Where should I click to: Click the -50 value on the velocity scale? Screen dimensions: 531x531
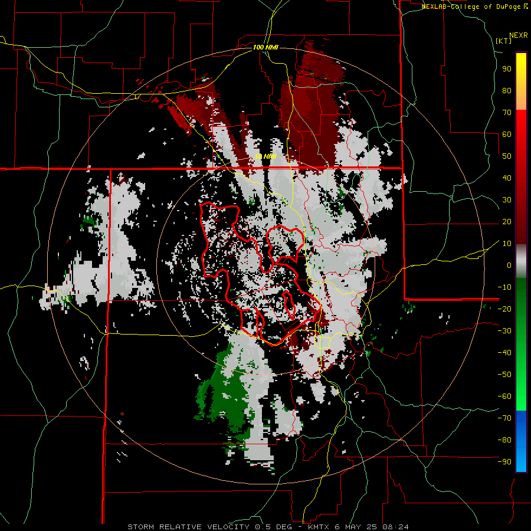pos(504,375)
